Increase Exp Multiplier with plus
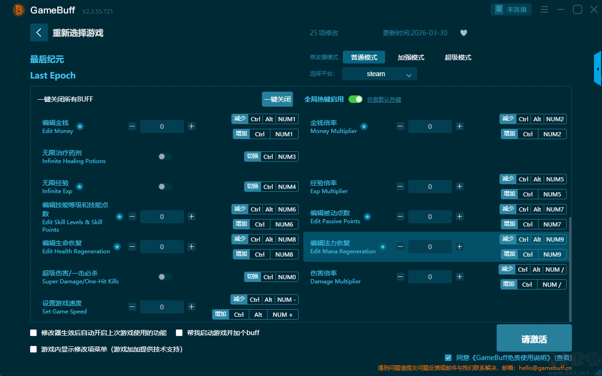Image resolution: width=602 pixels, height=376 pixels. tap(459, 187)
